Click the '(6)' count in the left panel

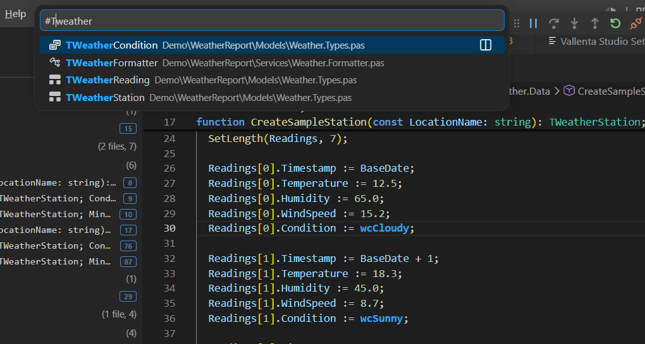132,165
